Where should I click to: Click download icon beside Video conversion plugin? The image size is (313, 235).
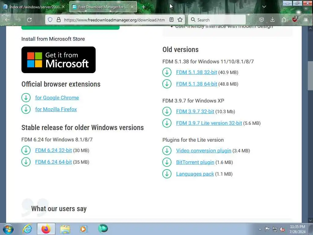tap(167, 151)
